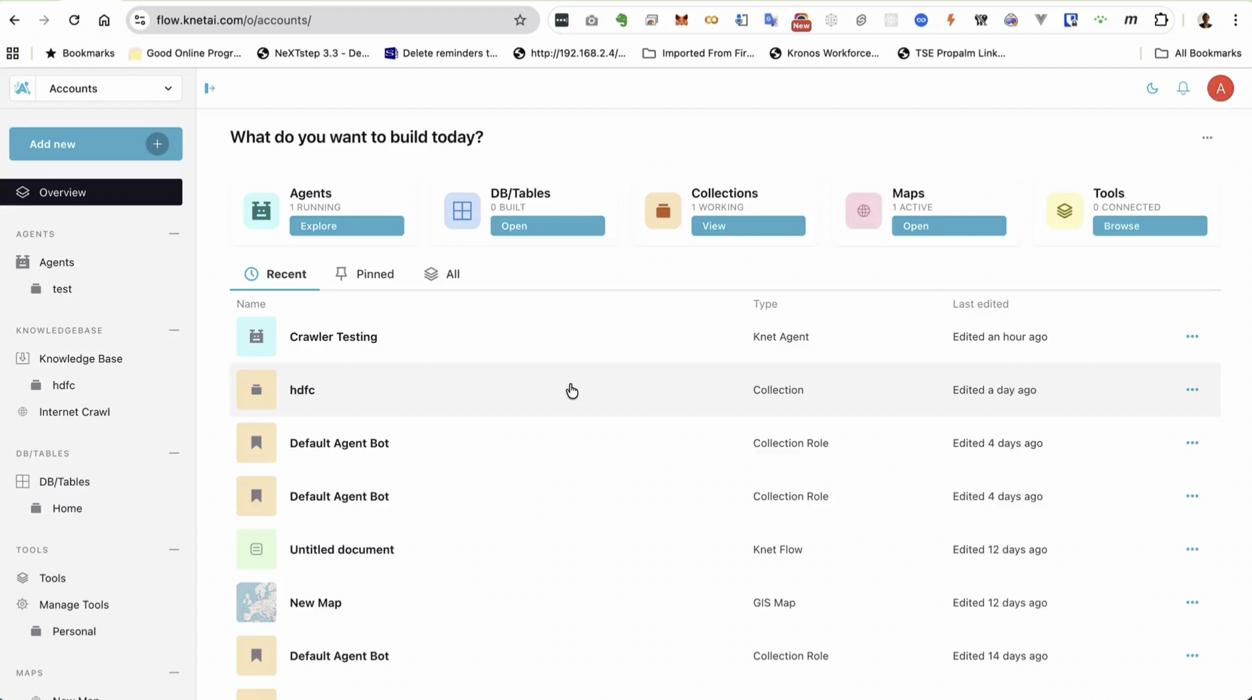The image size is (1252, 700).
Task: Switch to the Pinned tab
Action: point(365,274)
